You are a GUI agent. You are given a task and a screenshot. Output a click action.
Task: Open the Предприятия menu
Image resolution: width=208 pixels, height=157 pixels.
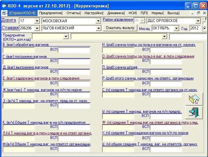[x=51, y=13]
